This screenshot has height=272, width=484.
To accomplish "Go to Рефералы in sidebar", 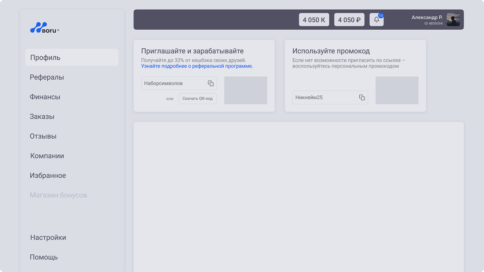I will [x=47, y=77].
